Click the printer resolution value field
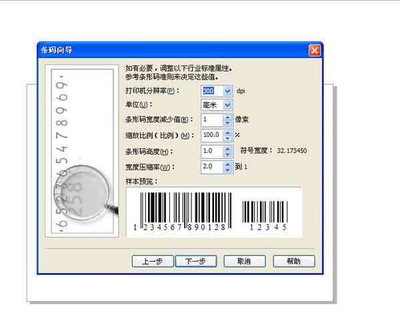The image size is (400, 315). tap(212, 91)
